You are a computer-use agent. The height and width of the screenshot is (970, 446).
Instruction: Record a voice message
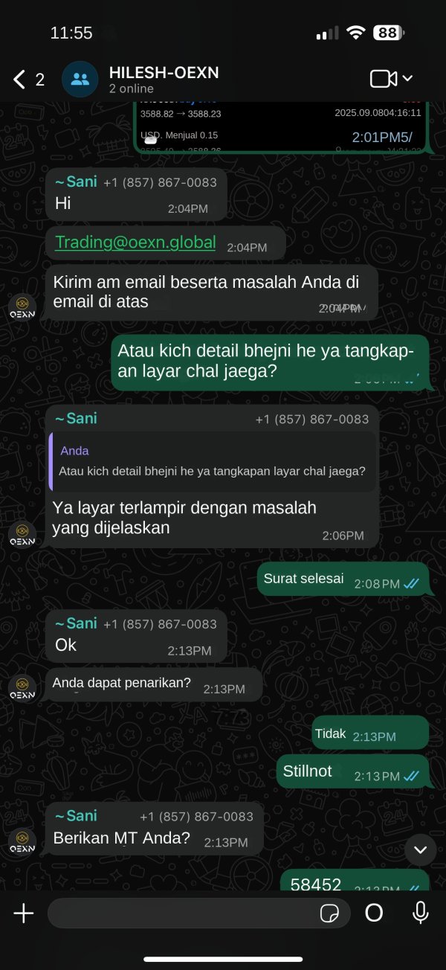421,913
